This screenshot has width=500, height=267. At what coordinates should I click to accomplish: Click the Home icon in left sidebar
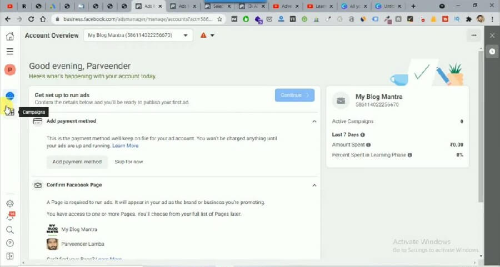click(x=9, y=37)
